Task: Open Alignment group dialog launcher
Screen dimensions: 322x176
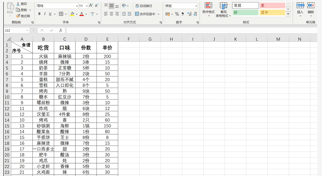Action: 161,22
